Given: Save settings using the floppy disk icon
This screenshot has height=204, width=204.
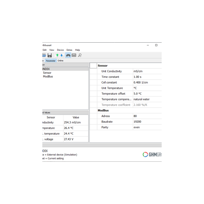Looking at the screenshot, I should (50, 55).
